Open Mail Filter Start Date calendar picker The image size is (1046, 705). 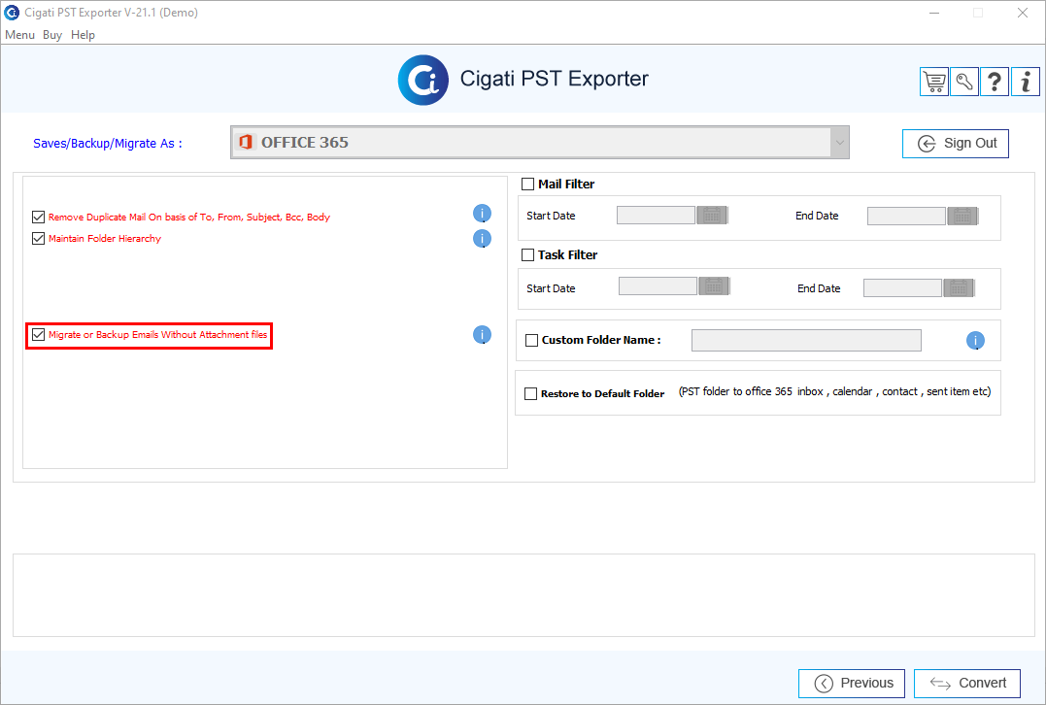[x=713, y=216]
